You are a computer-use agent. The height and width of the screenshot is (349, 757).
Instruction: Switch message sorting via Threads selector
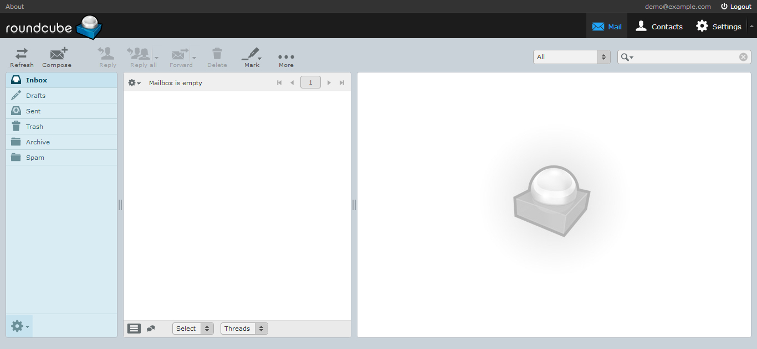(244, 328)
